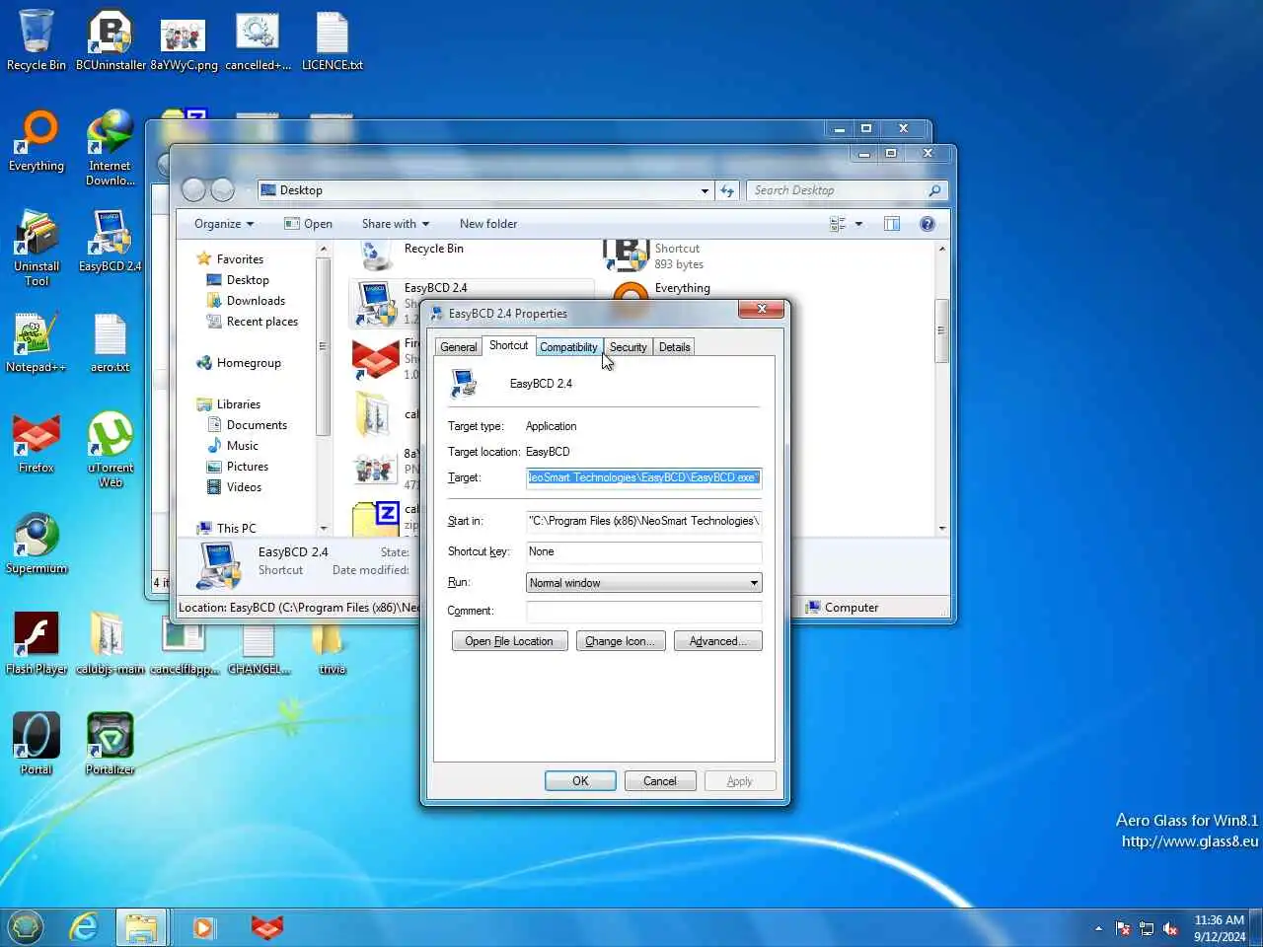Launch Portal desktop shortcut
This screenshot has height=947, width=1263.
[x=37, y=744]
